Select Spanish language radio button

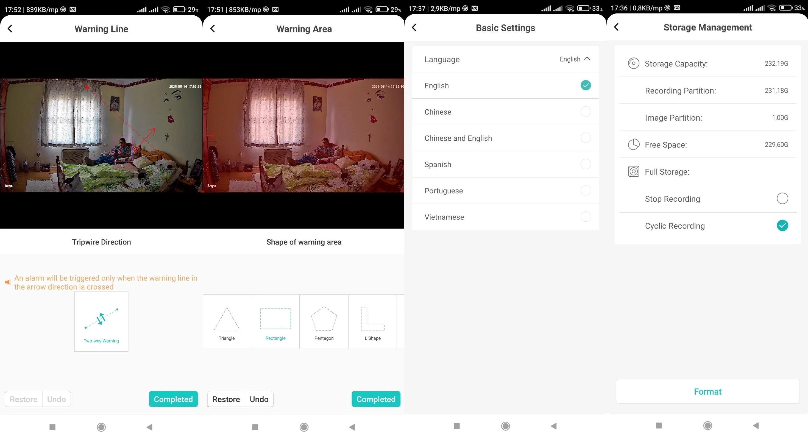585,164
